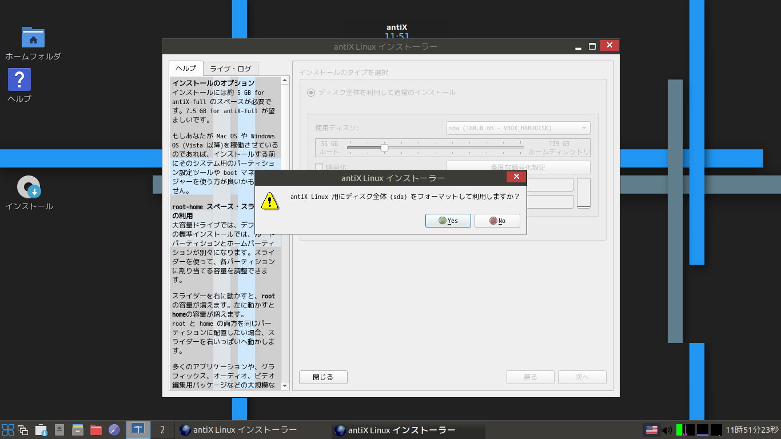
Task: Confirm disk format with the Yes button
Action: (x=448, y=221)
